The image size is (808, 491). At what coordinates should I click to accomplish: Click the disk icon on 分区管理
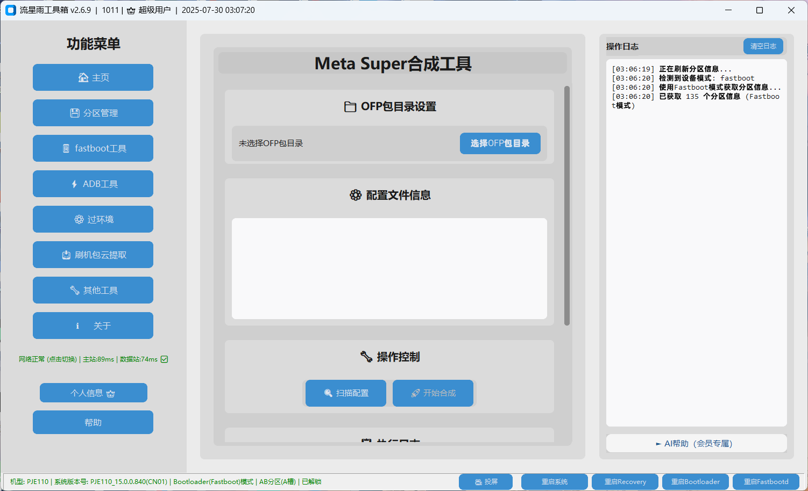click(x=74, y=112)
